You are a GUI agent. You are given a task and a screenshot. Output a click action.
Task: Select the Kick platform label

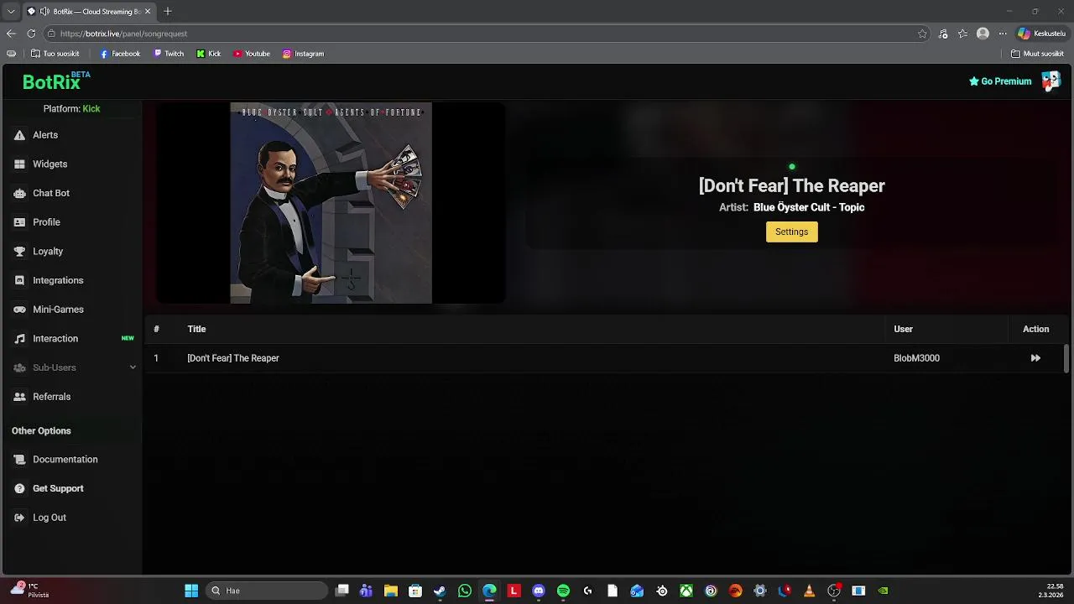[91, 109]
